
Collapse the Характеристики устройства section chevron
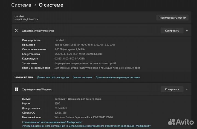tap(187, 31)
